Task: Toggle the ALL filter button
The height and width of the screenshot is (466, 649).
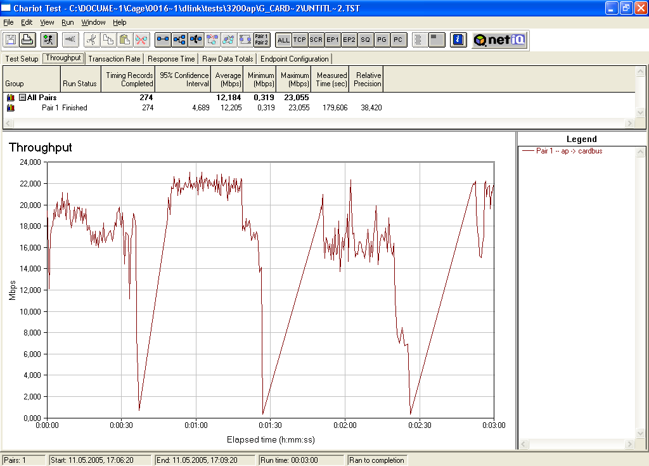Action: click(x=283, y=40)
